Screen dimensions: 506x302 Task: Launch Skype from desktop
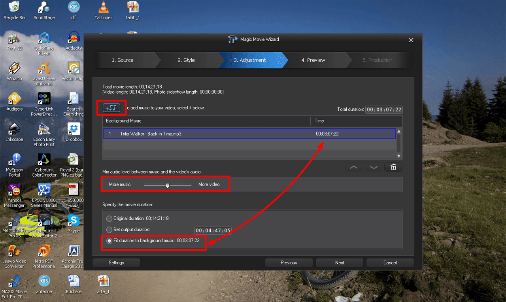74,223
